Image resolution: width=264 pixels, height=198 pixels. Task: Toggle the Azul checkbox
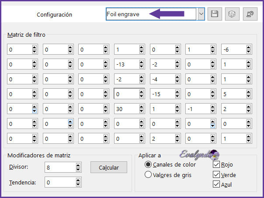pos(216,184)
